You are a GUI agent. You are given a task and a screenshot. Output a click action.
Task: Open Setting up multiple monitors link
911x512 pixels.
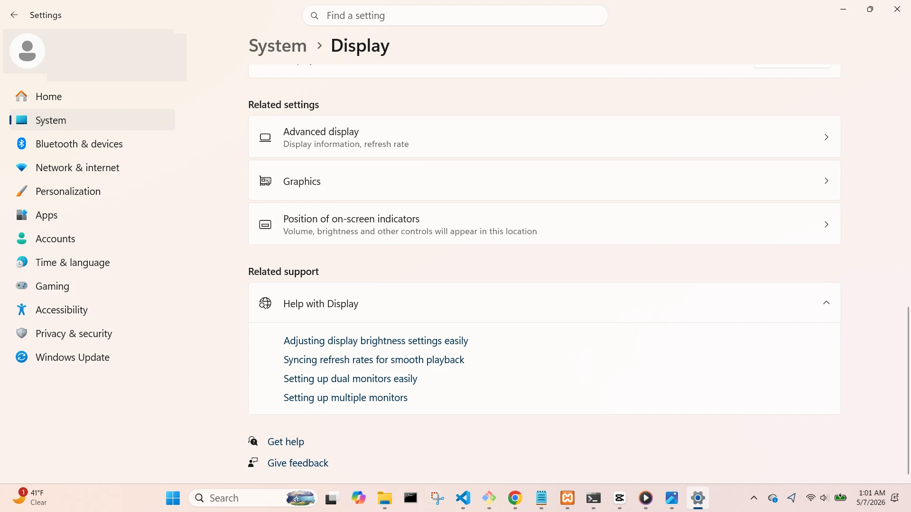(345, 397)
